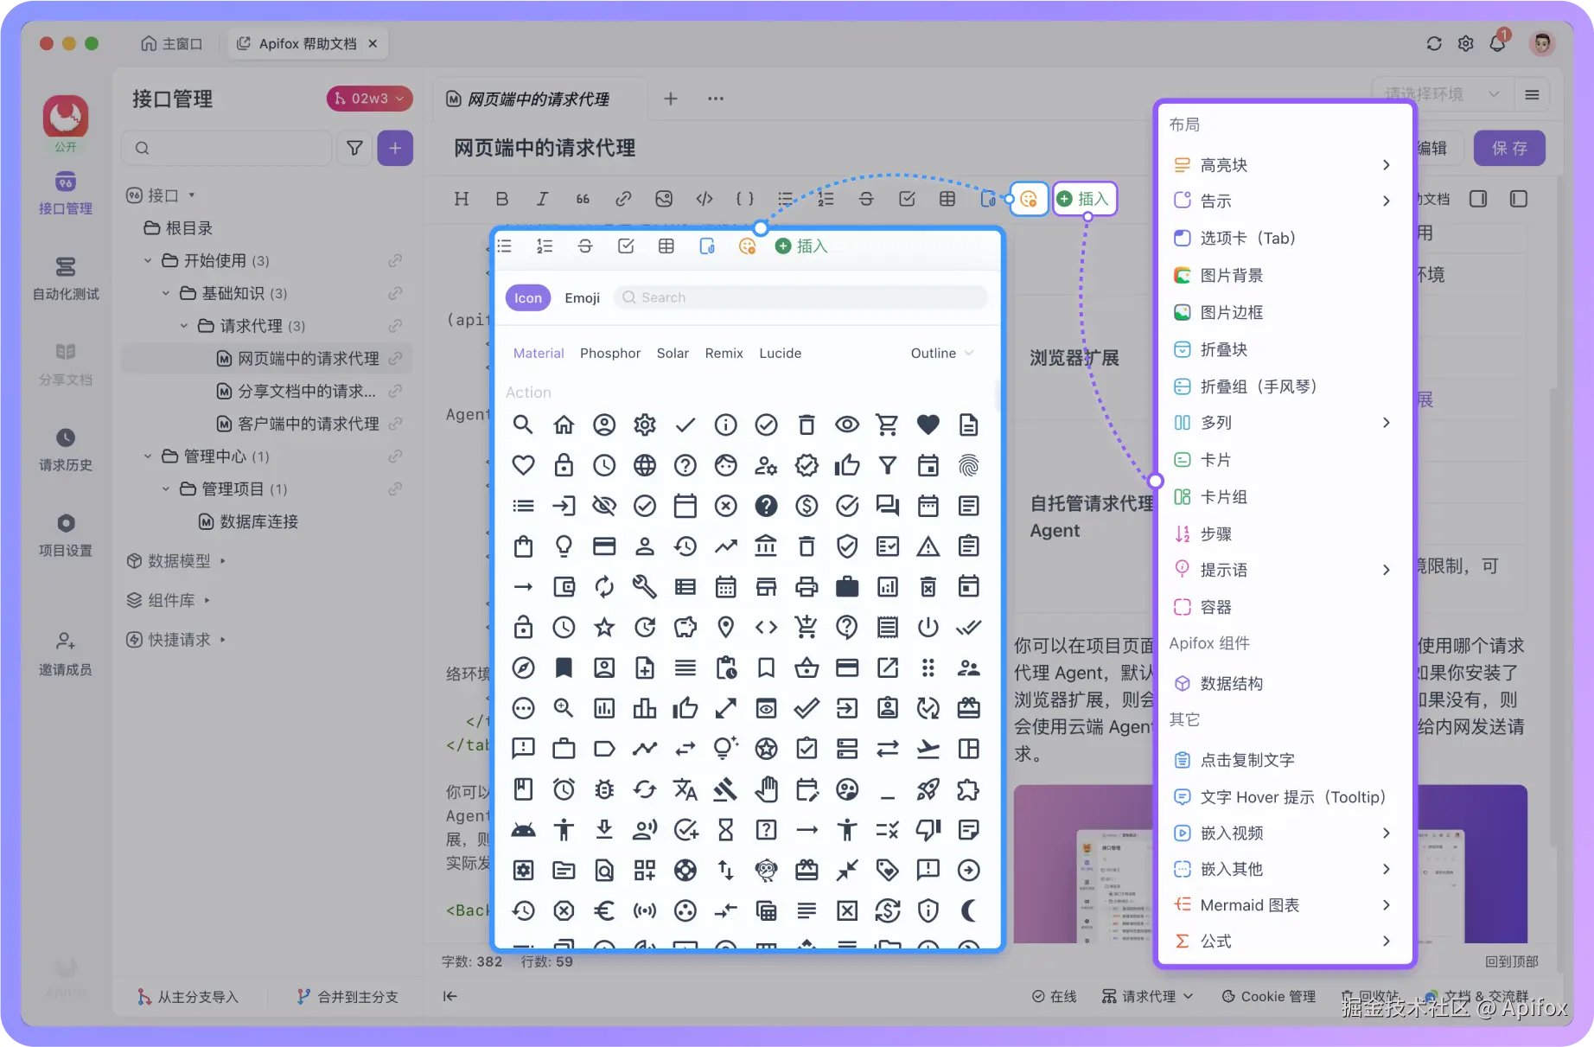Toggle italic formatting

542,198
